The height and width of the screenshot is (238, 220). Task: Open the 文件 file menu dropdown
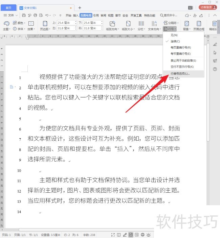(10, 15)
